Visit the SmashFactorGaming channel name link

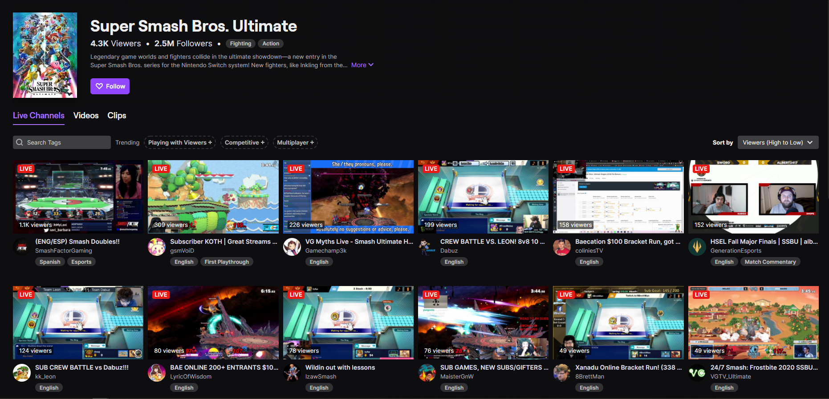[64, 251]
